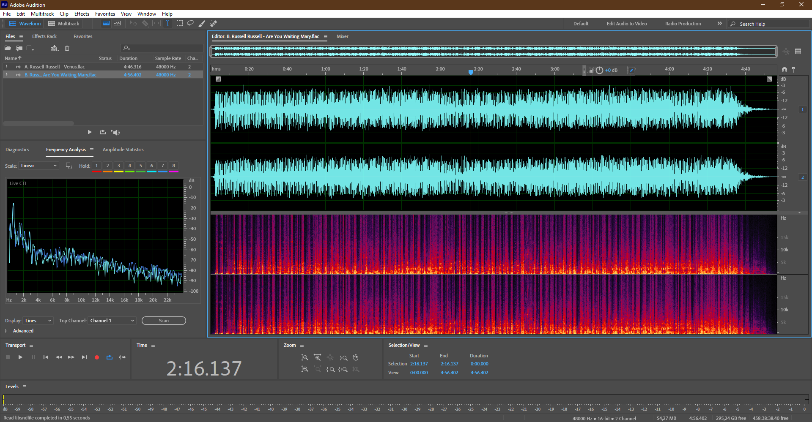Open the Effects menu
Viewport: 812px width, 422px height.
point(82,14)
